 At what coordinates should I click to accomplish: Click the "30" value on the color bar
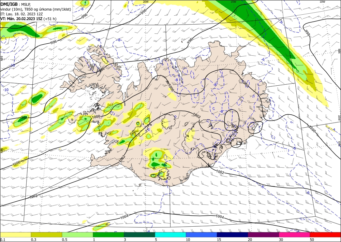[281, 240]
